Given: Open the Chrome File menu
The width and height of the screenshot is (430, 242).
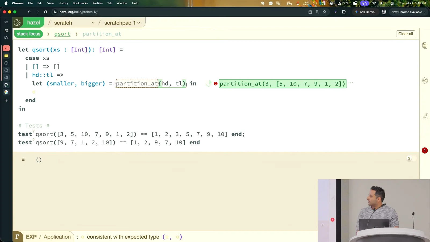Looking at the screenshot, I should (x=30, y=3).
